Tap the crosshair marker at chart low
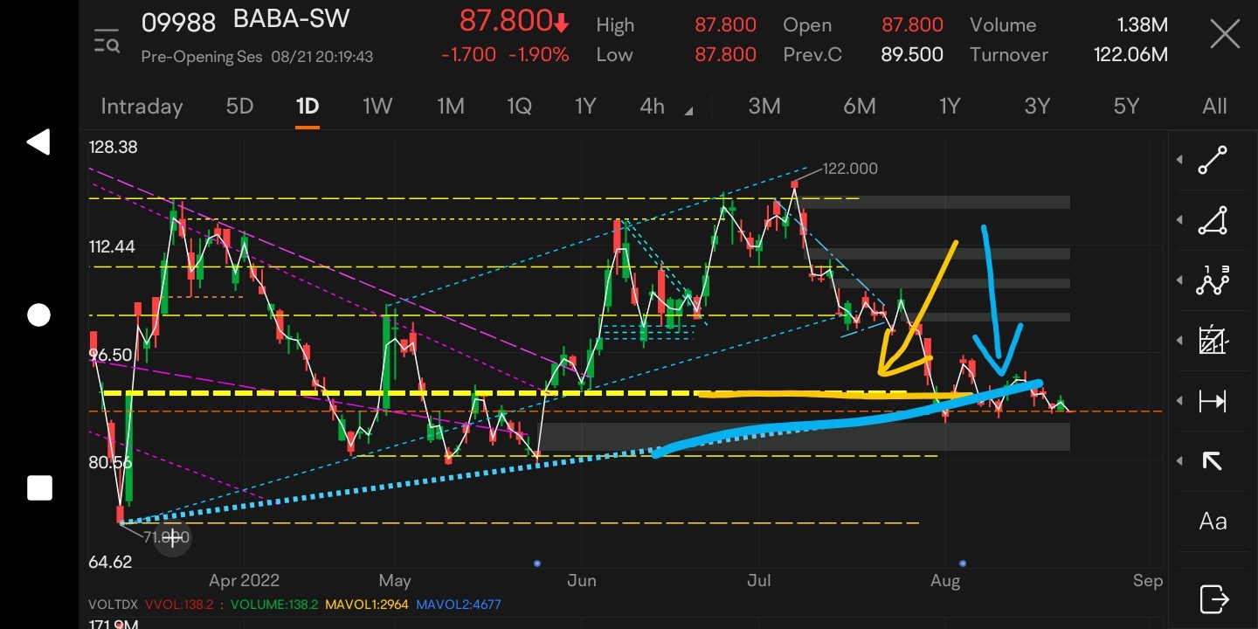 [x=174, y=538]
